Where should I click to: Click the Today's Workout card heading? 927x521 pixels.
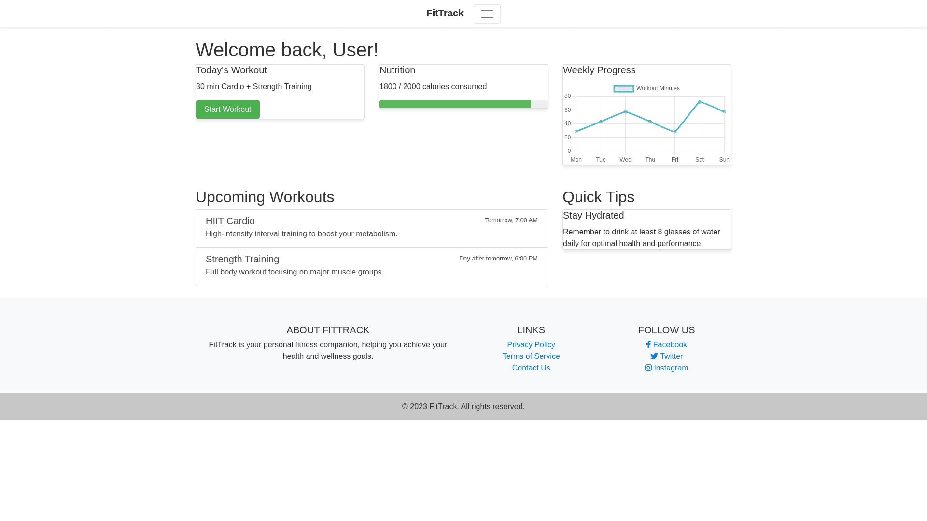[x=231, y=70]
